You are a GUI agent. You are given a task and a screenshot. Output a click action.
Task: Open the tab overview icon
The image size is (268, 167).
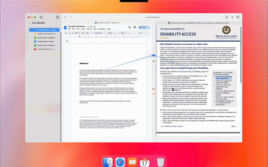pos(238,17)
